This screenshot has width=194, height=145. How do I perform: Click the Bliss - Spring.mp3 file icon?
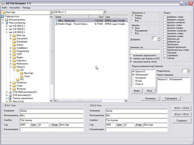pos(56,21)
